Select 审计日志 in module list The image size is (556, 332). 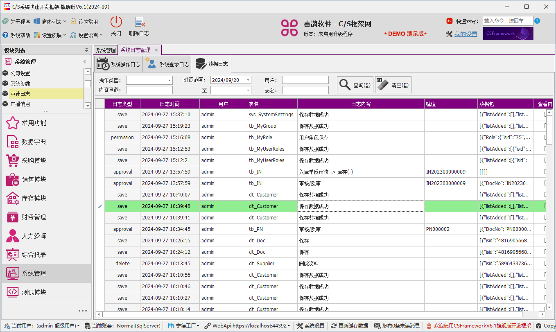[x=43, y=94]
